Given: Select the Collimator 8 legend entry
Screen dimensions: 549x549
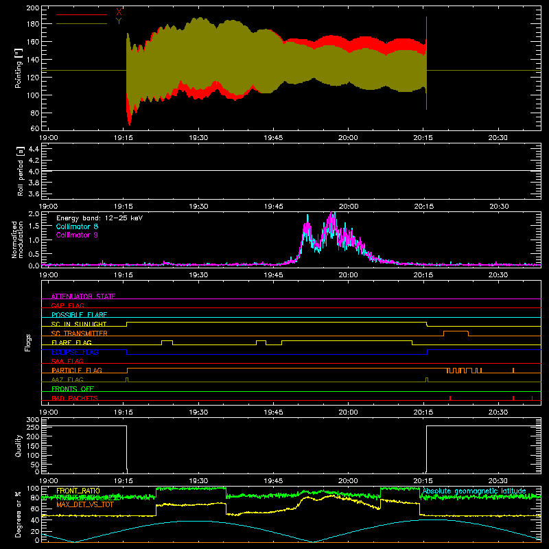Looking at the screenshot, I should coord(77,226).
